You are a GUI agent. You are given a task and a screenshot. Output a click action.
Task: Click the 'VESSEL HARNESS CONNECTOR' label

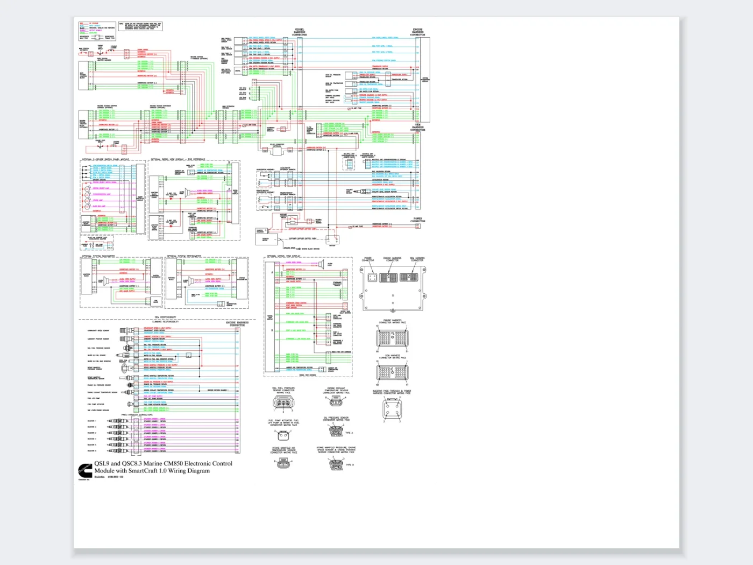[300, 32]
